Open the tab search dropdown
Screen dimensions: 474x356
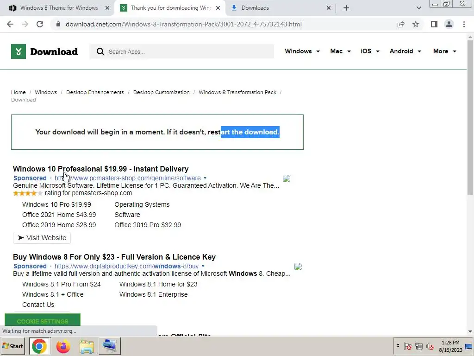point(418,8)
